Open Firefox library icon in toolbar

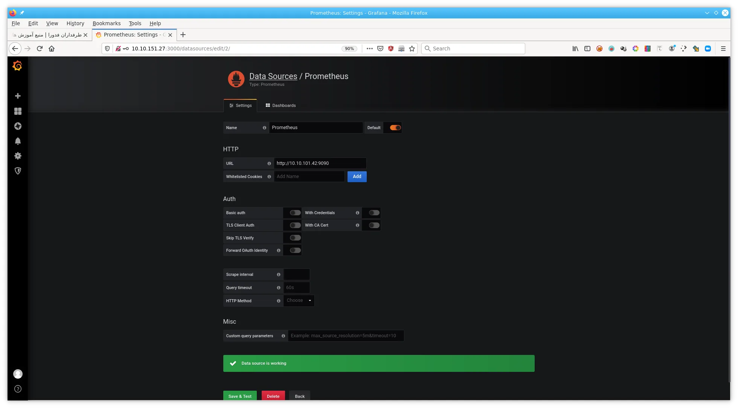[x=575, y=49]
